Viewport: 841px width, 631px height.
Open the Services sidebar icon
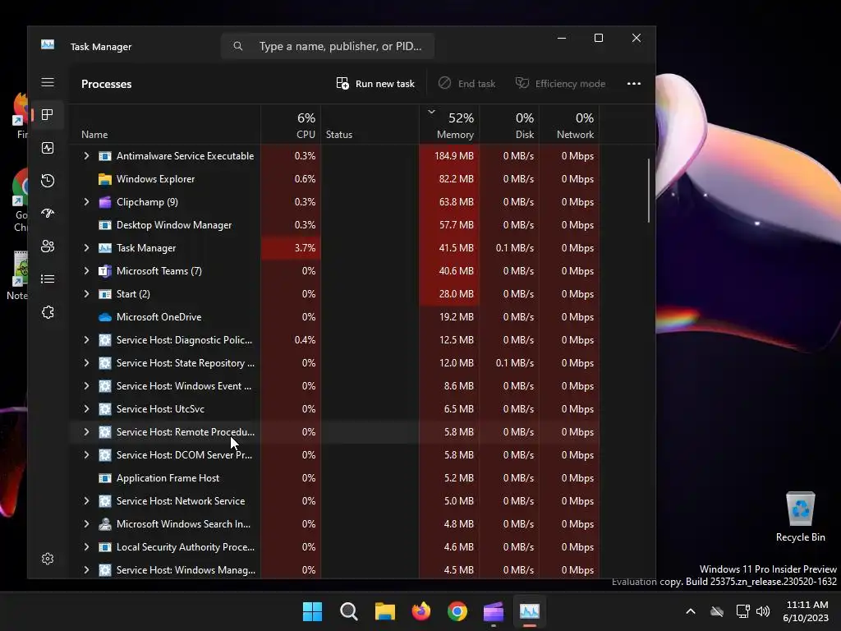pyautogui.click(x=47, y=312)
